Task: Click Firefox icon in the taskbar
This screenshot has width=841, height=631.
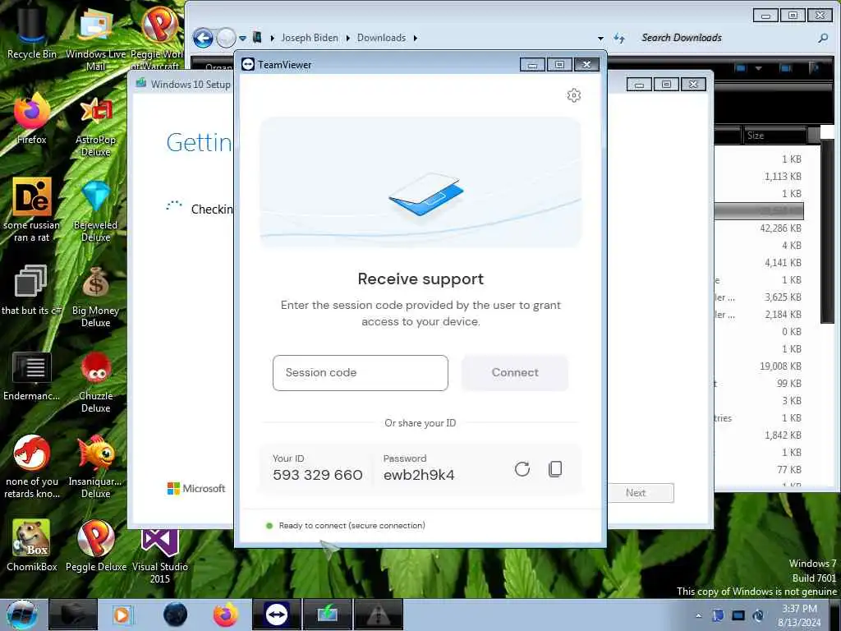Action: click(x=226, y=615)
